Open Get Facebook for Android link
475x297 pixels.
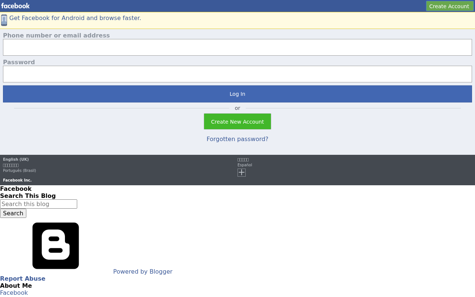point(75,18)
